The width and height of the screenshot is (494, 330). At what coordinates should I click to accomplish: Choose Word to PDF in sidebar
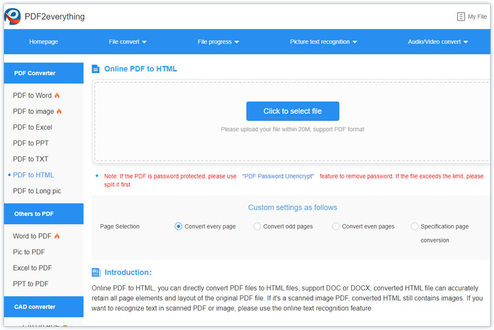[x=32, y=236]
